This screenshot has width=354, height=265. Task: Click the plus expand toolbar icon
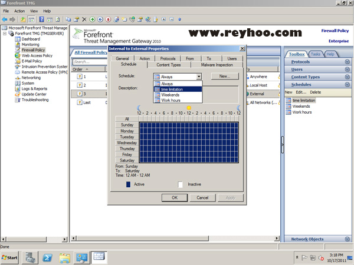pyautogui.click(x=163, y=19)
